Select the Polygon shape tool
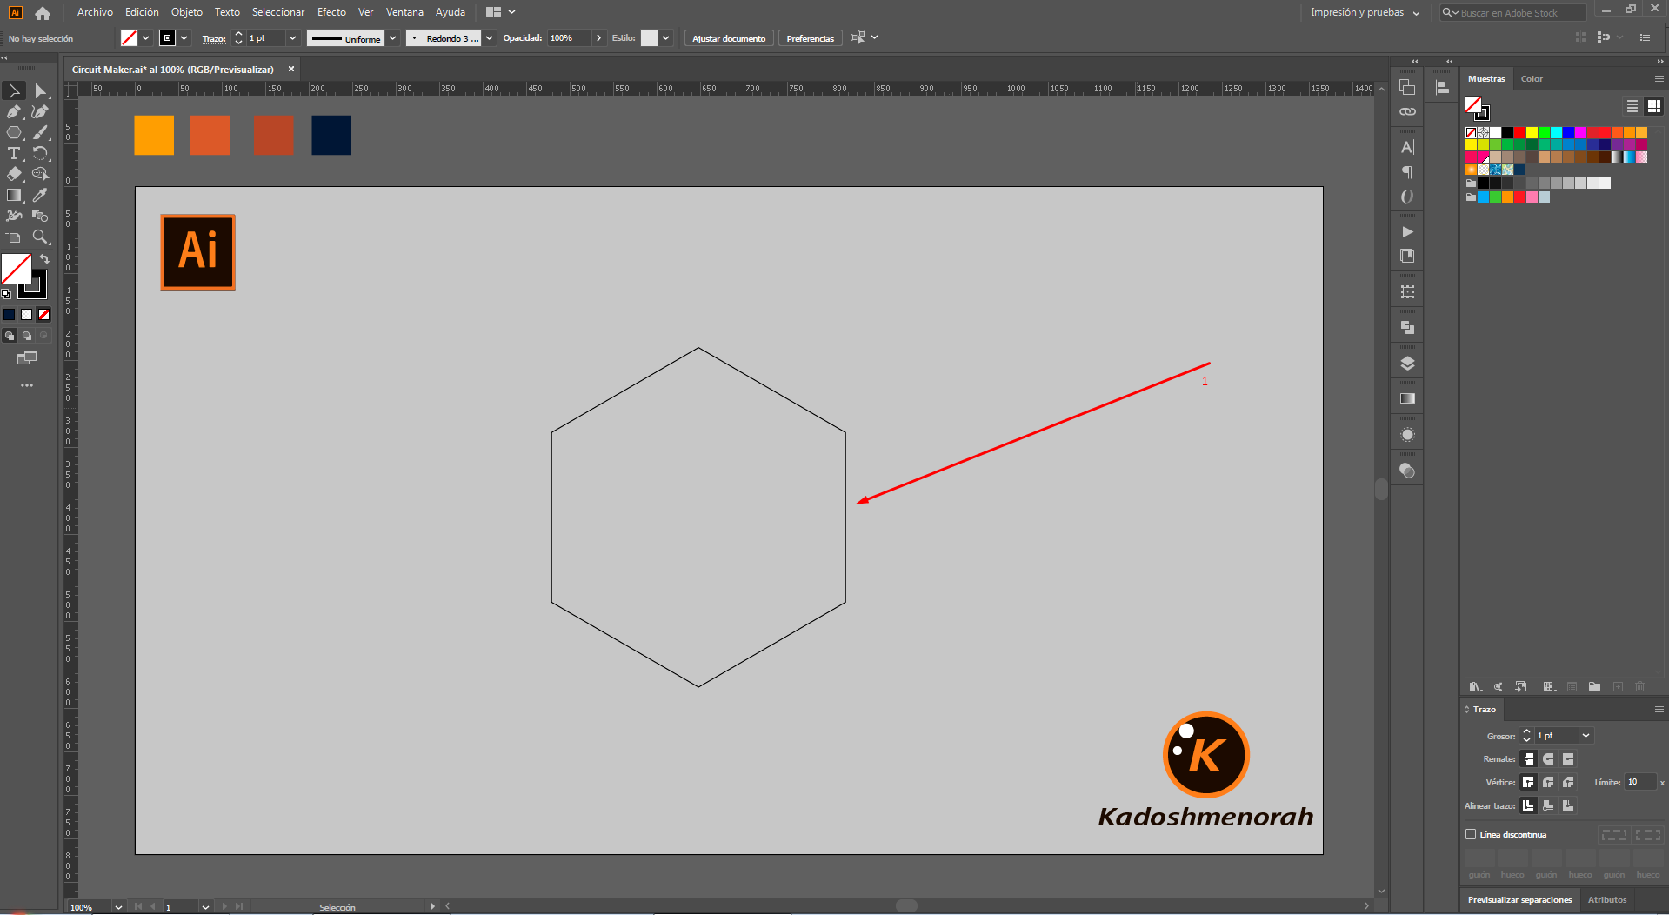Image resolution: width=1669 pixels, height=915 pixels. 14,132
